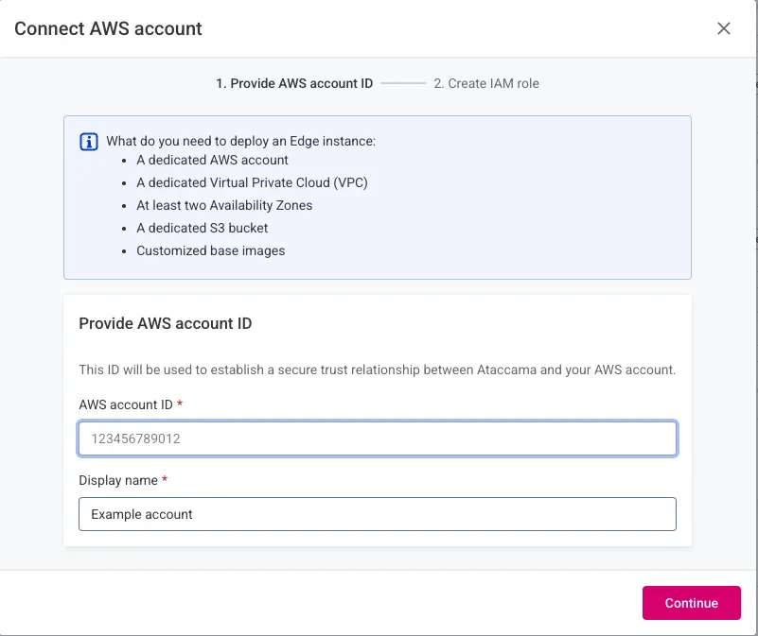Click the blue info icon in the notice banner
Image resolution: width=758 pixels, height=636 pixels.
point(88,141)
